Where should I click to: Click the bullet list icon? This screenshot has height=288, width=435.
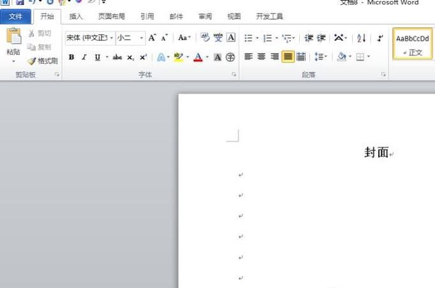pyautogui.click(x=248, y=38)
